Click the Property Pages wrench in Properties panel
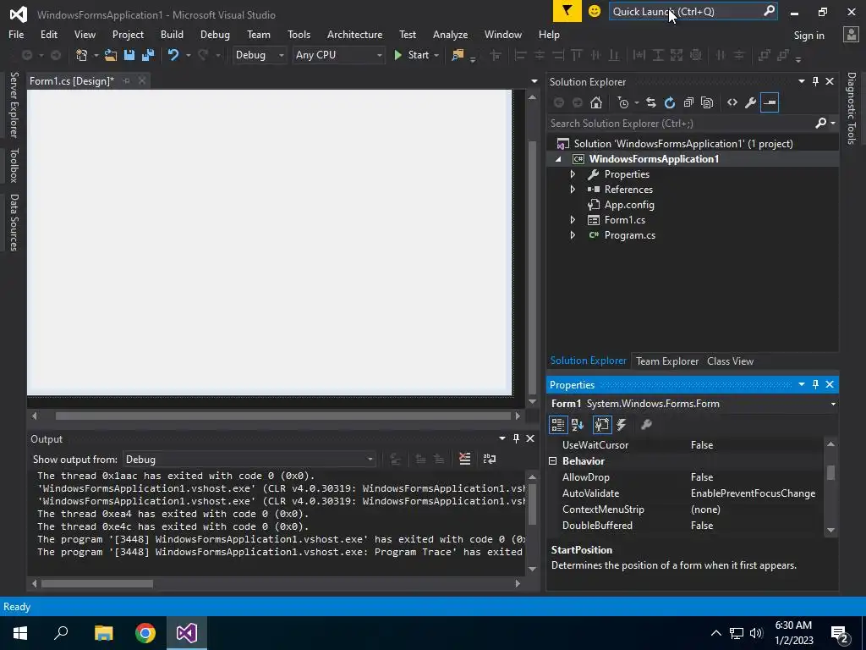This screenshot has height=650, width=866. [646, 425]
